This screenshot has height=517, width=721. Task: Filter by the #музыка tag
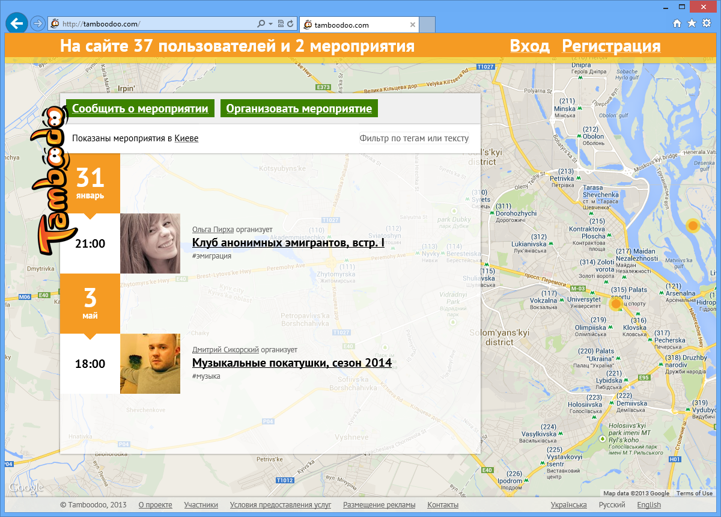[206, 376]
